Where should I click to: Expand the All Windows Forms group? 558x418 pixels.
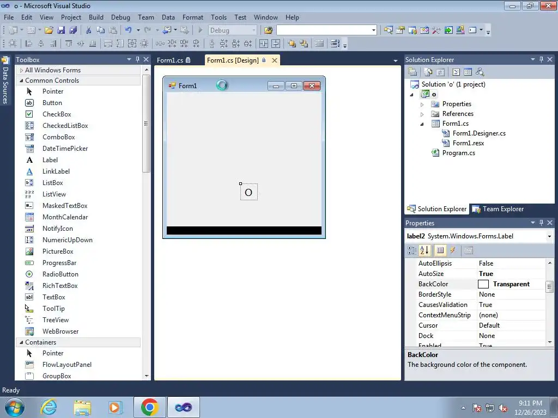point(21,70)
